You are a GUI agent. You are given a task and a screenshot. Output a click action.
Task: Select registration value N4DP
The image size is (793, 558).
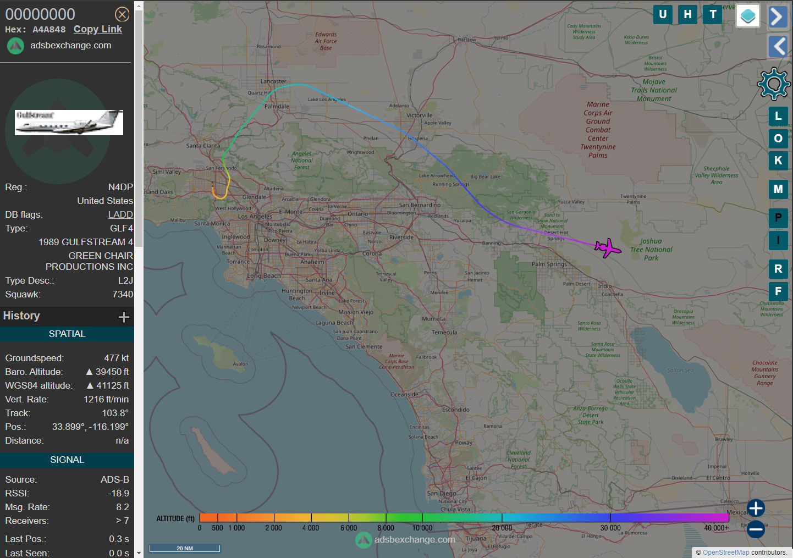tap(120, 187)
